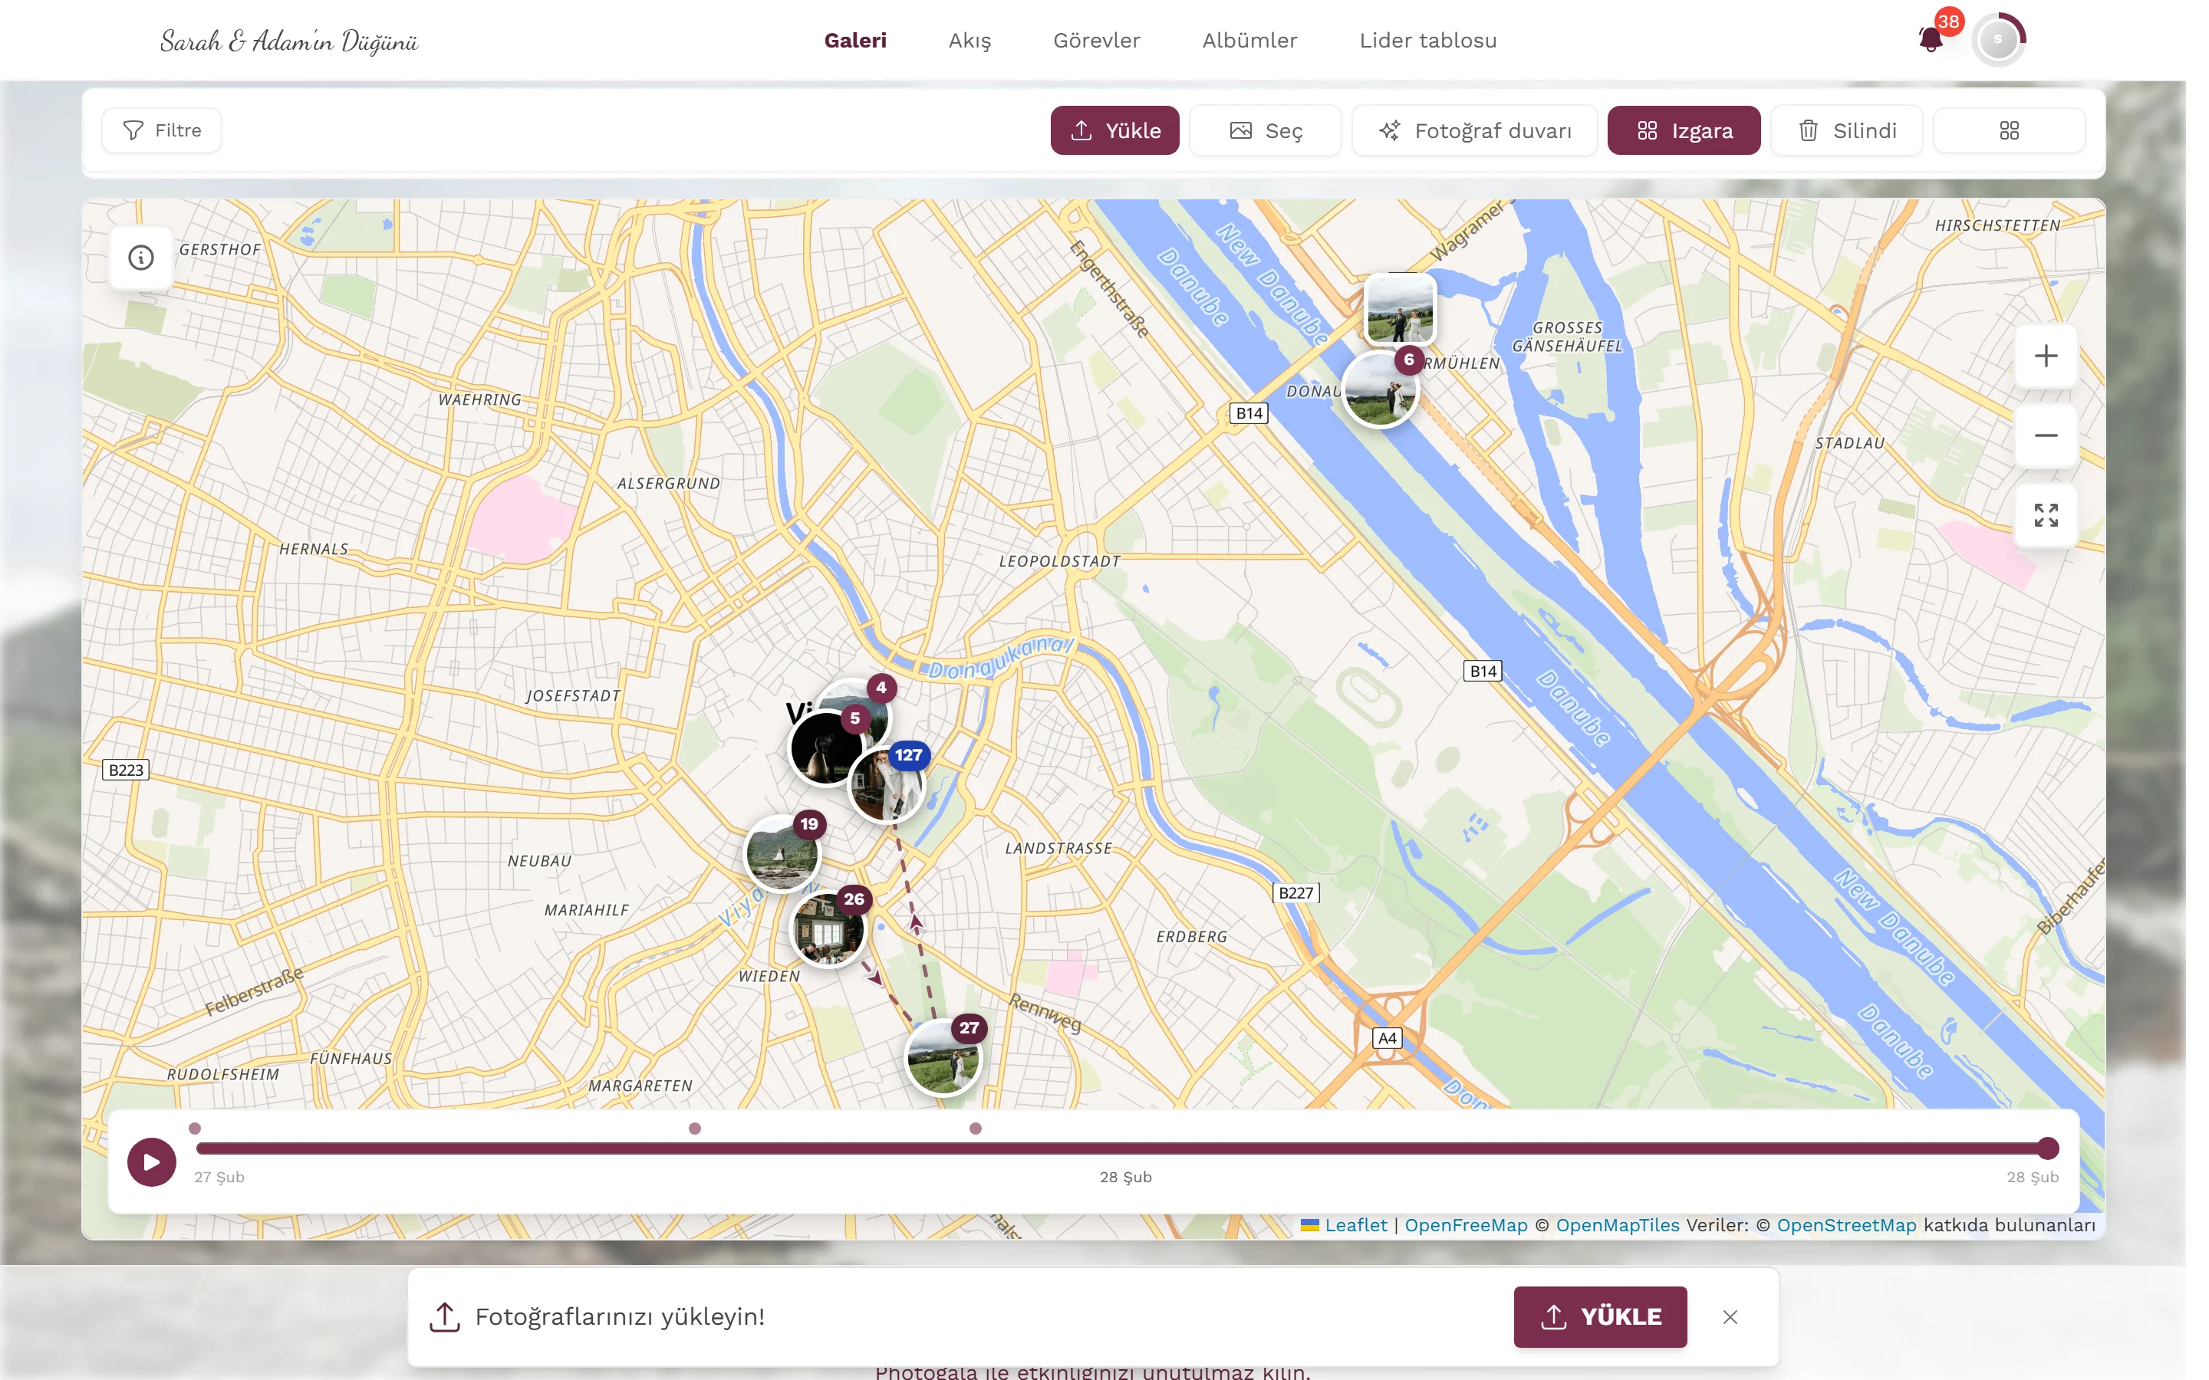Open the Filtre filter button
The image size is (2209, 1380).
coord(162,130)
